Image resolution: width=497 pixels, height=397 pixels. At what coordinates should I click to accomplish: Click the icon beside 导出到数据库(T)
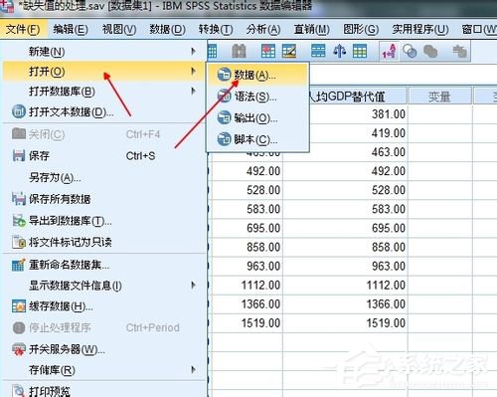coord(19,221)
